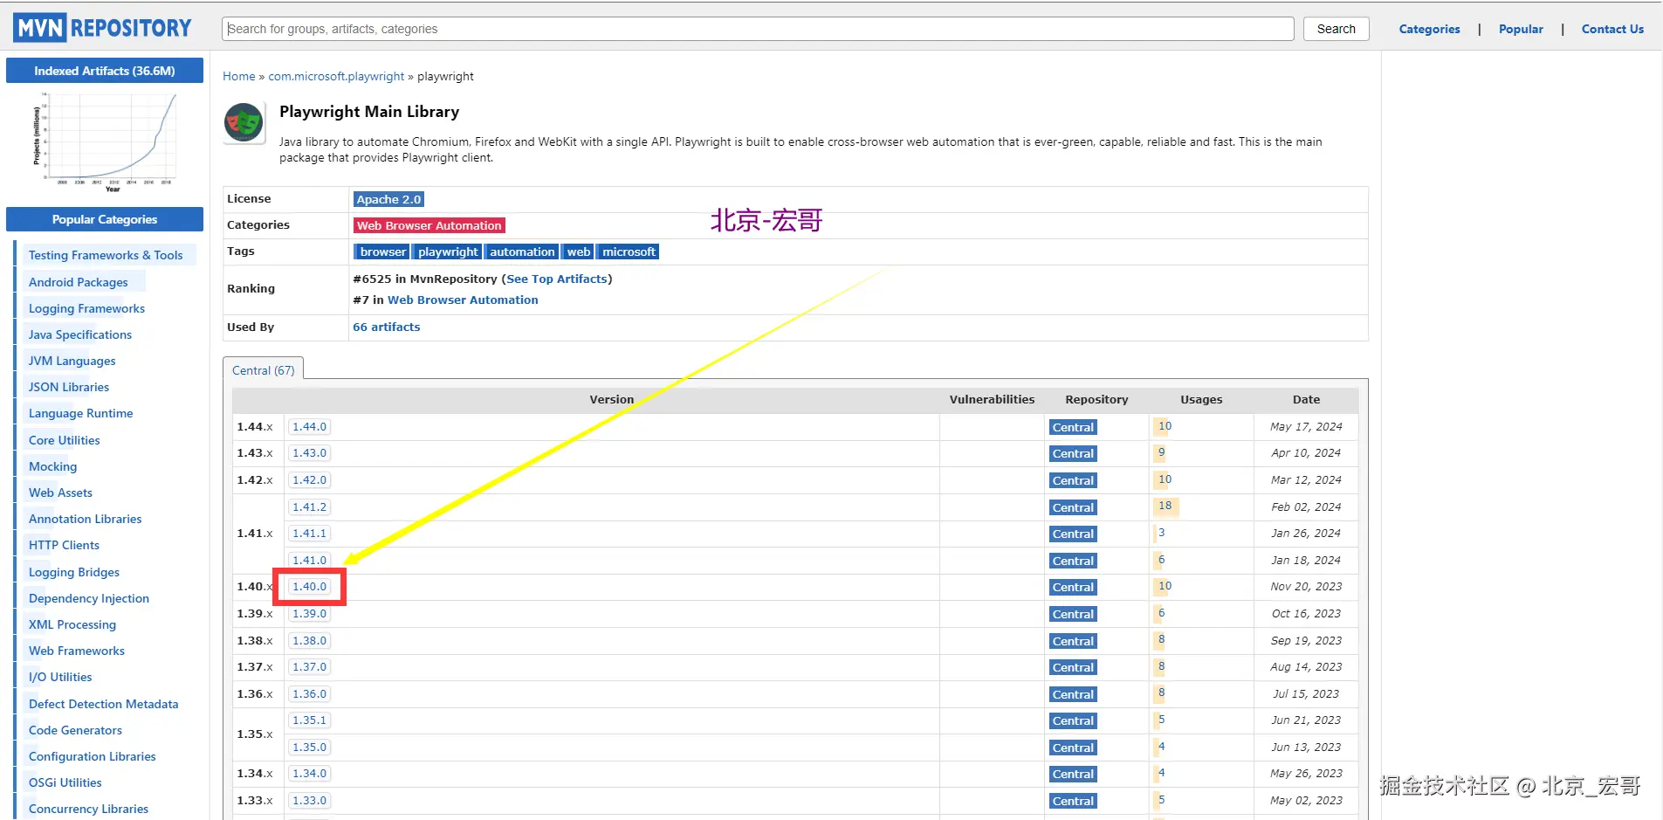Select the Central (67) tab
This screenshot has height=820, width=1663.
264,370
